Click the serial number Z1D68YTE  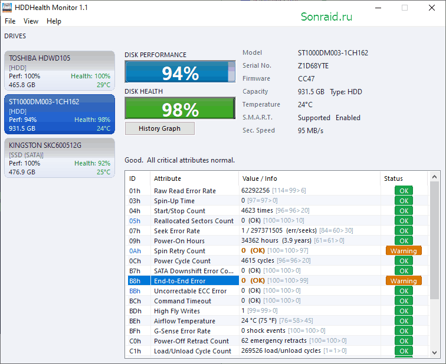[x=313, y=66]
